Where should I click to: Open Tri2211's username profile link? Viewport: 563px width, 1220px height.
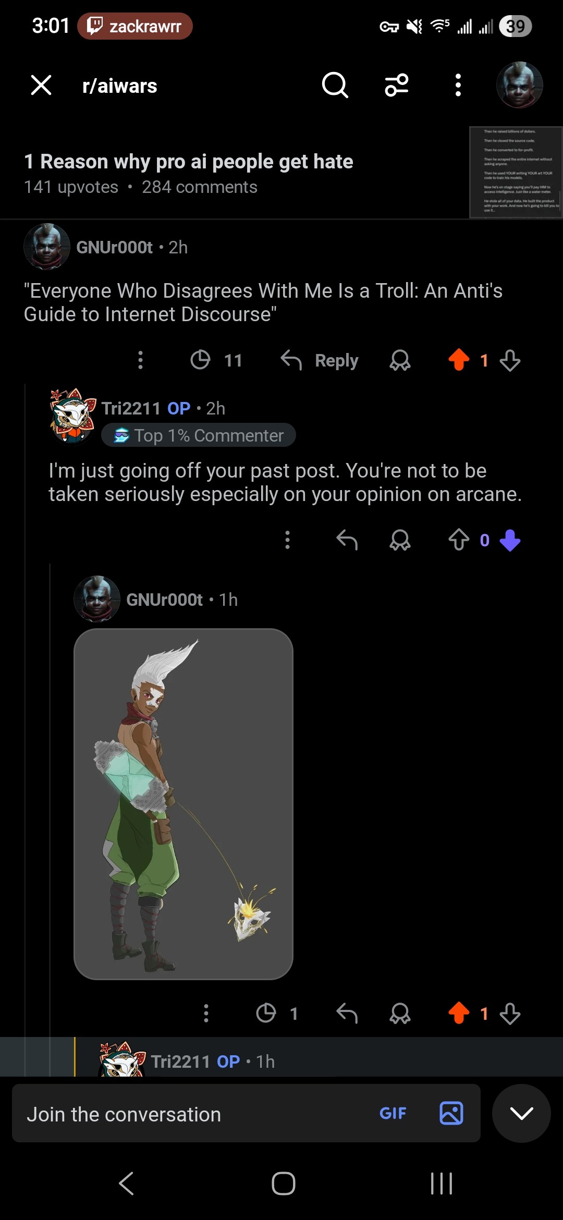[x=131, y=408]
